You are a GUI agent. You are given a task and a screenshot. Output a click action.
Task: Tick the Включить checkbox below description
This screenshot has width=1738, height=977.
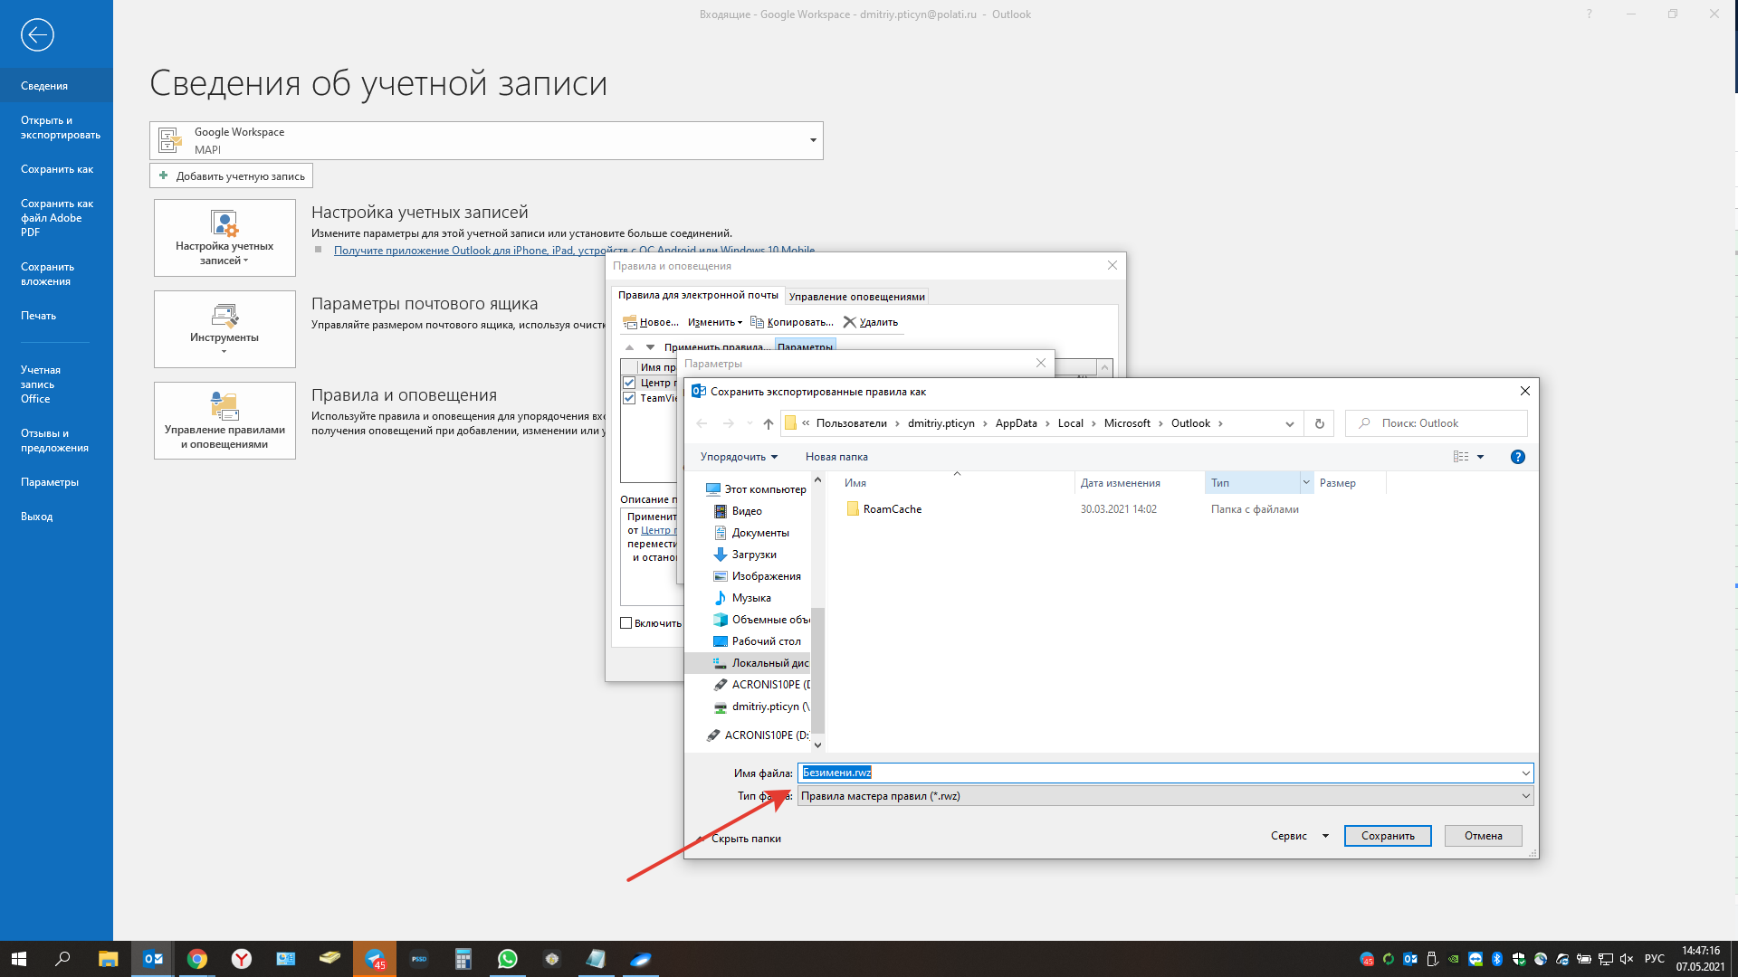coord(625,623)
